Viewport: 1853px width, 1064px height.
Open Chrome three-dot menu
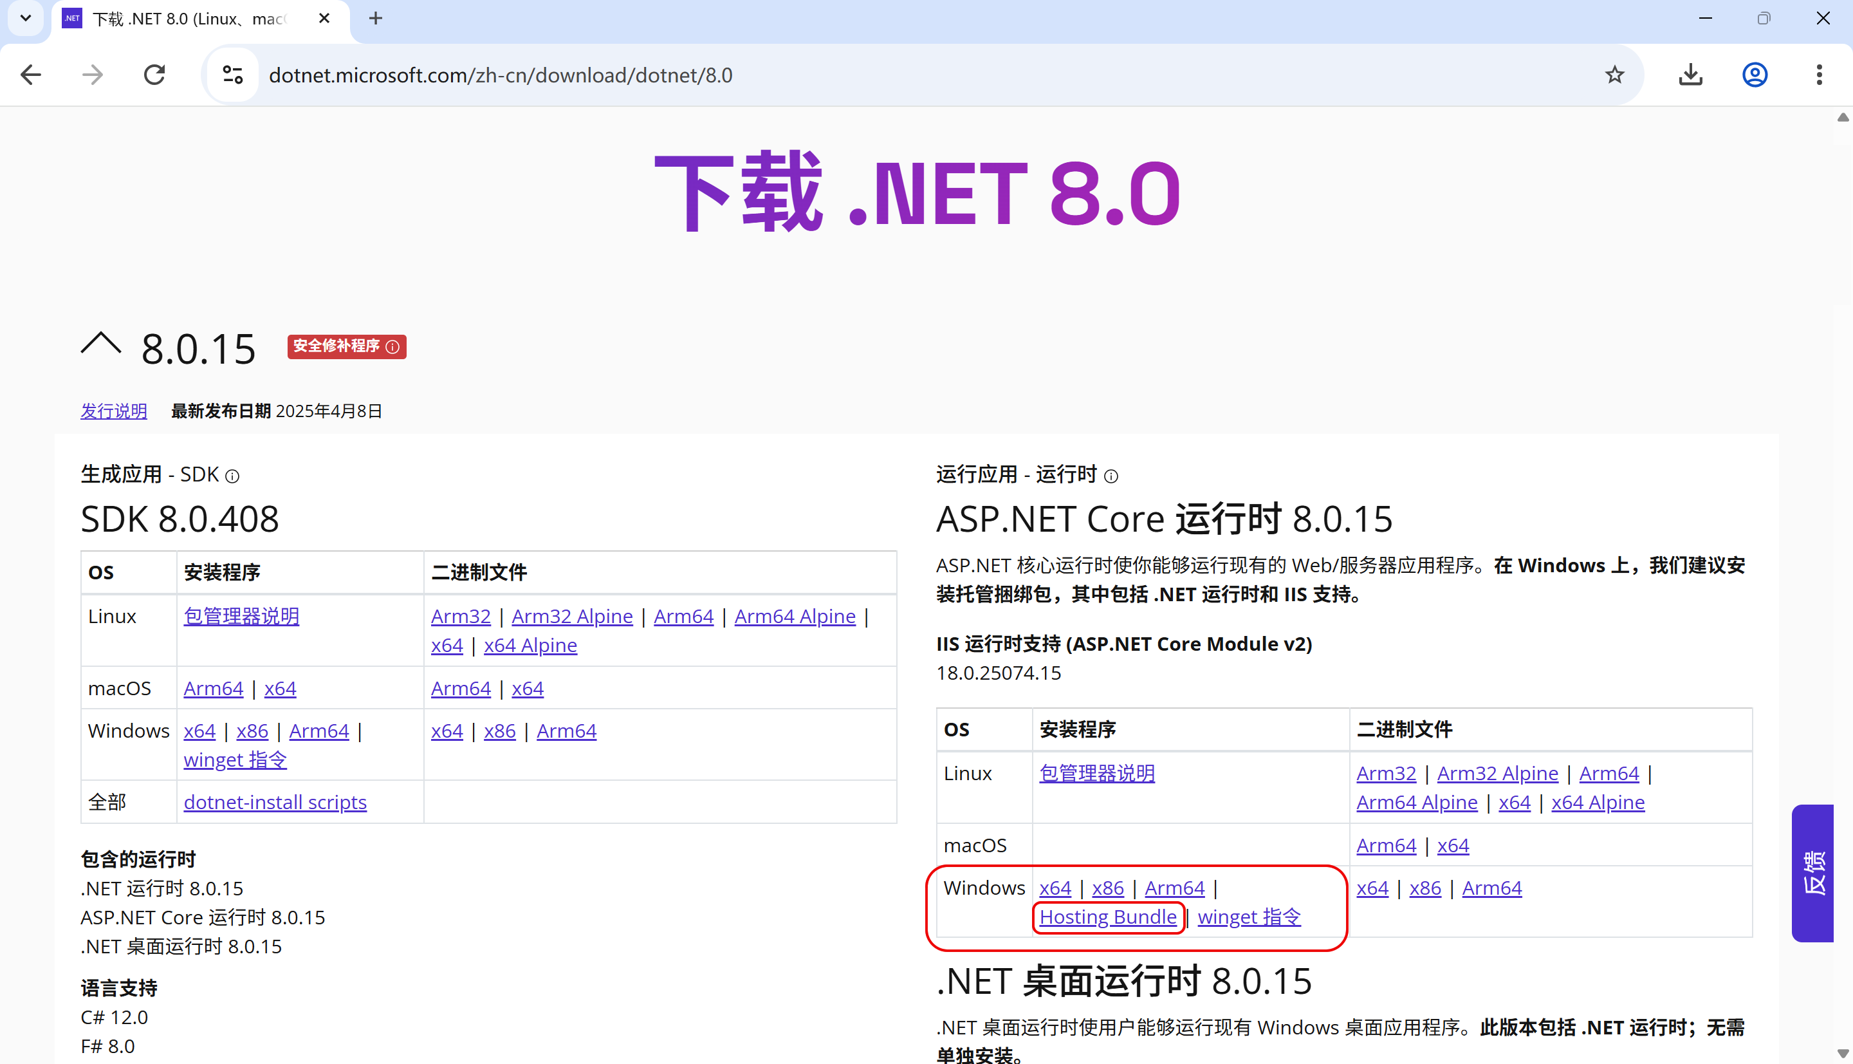click(x=1820, y=75)
